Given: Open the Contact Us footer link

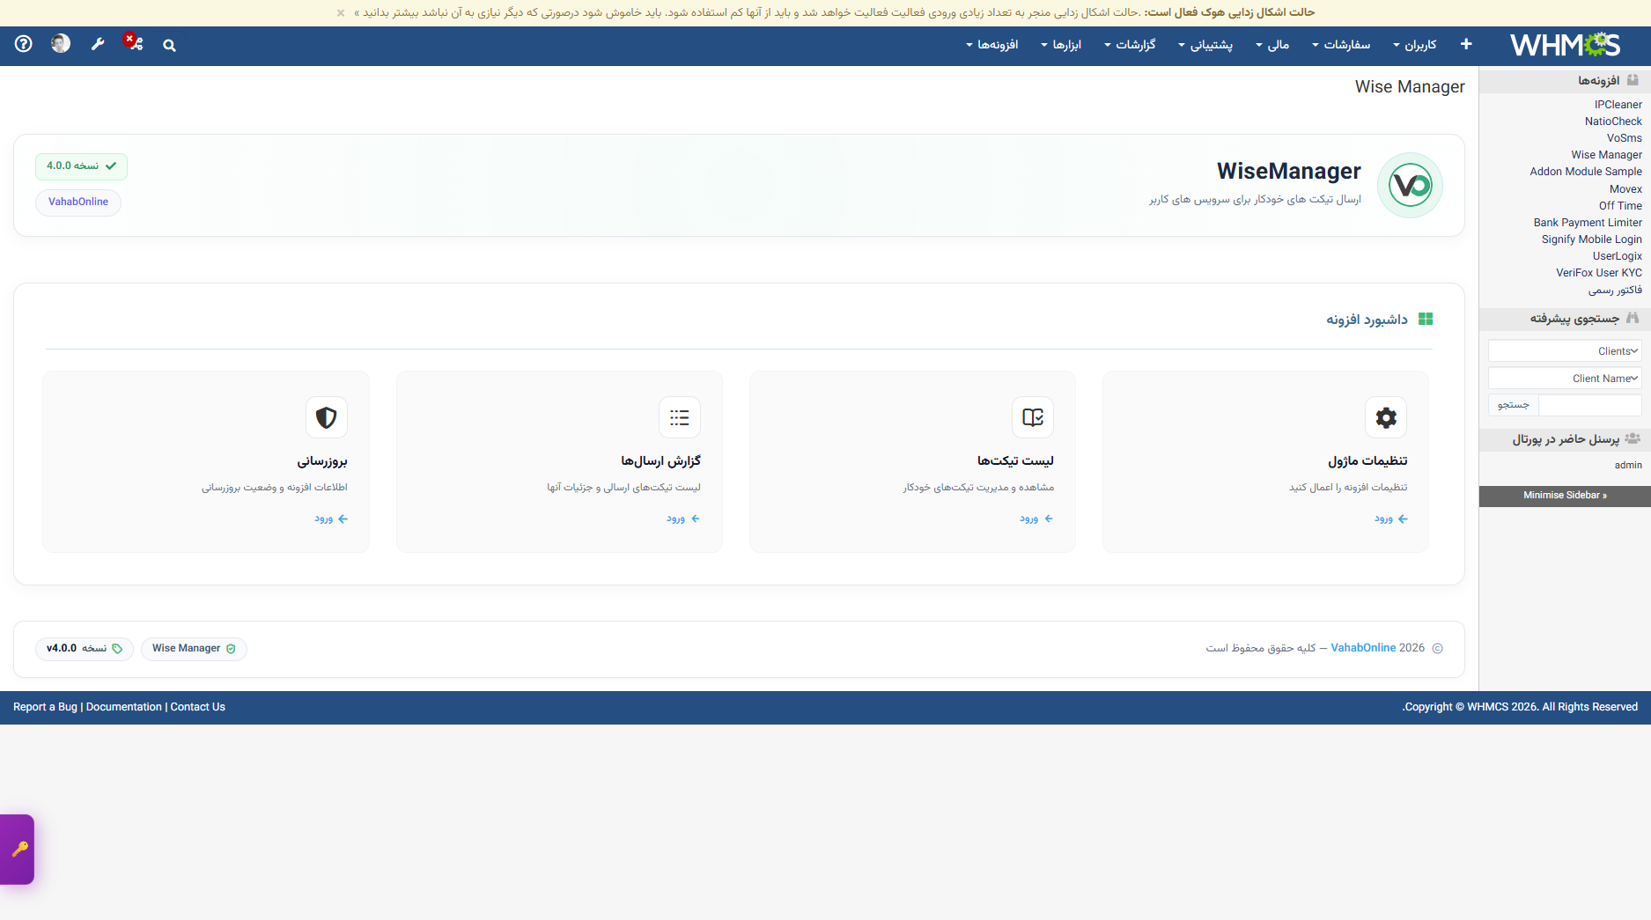Looking at the screenshot, I should (198, 707).
